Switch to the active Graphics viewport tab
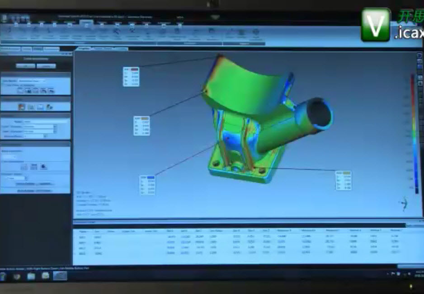 [83, 49]
